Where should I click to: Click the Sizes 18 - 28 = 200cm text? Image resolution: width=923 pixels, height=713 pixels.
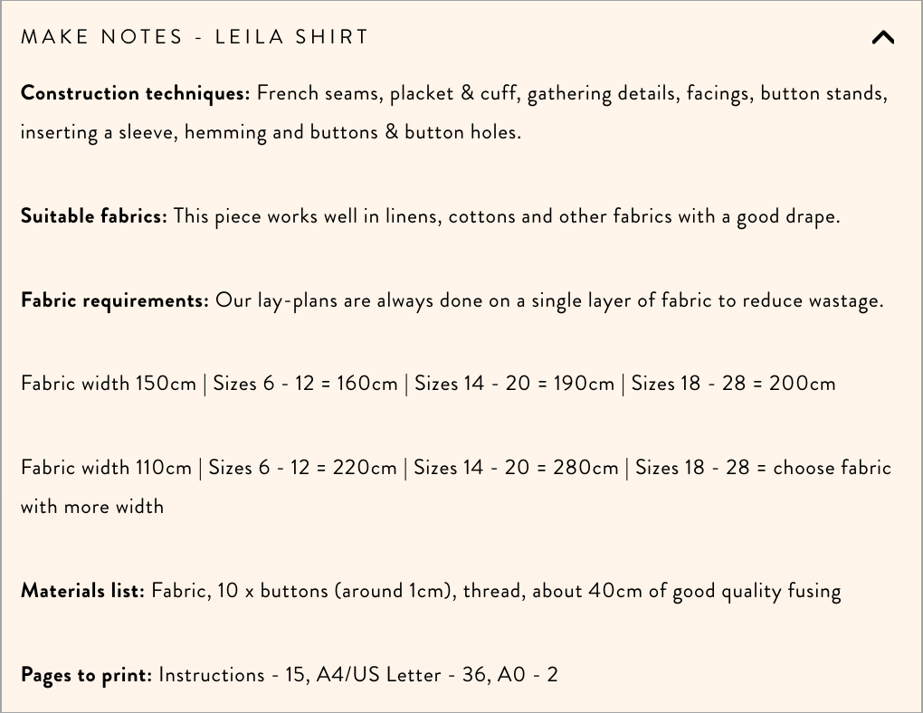click(733, 384)
